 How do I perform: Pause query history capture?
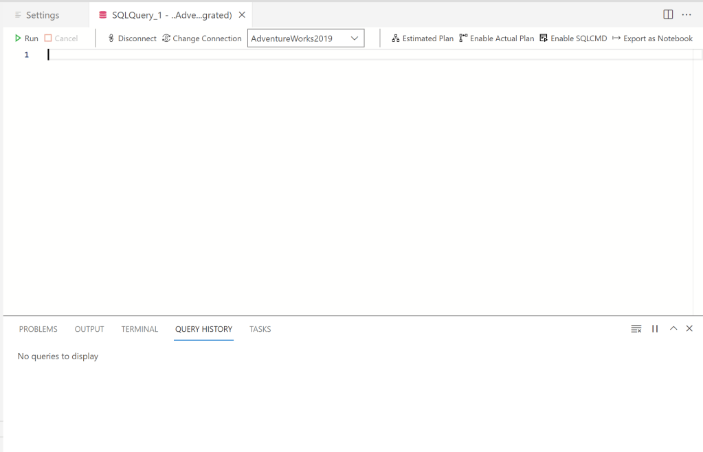655,329
